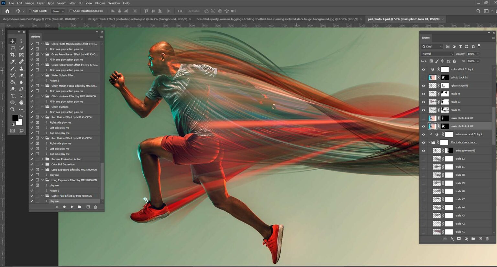Open the Filter menu

[72, 3]
